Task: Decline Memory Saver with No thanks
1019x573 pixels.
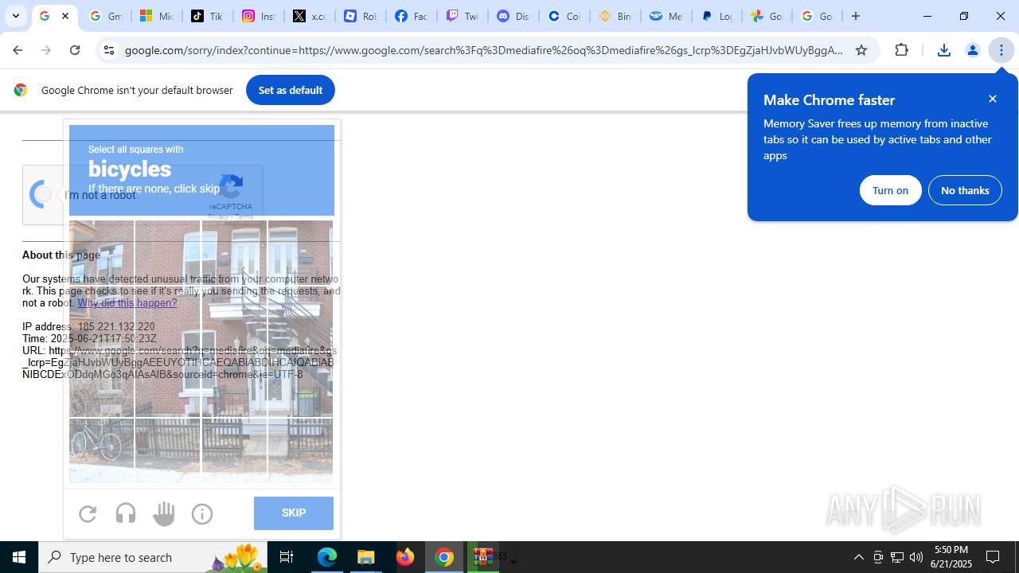Action: pos(965,190)
